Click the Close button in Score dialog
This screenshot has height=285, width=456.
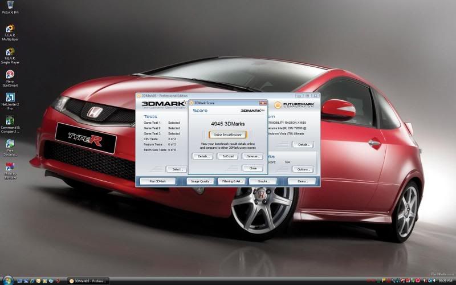253,168
